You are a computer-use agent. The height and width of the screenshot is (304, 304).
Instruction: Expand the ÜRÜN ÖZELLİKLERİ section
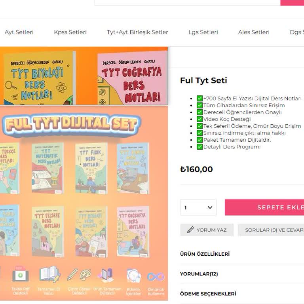point(242,254)
